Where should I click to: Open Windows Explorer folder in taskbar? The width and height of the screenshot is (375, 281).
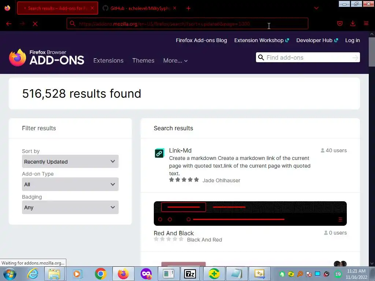pyautogui.click(x=54, y=274)
